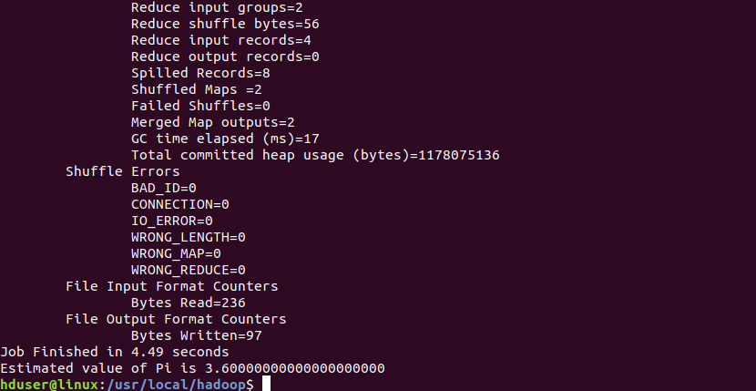Click the Merged Map outputs=2 line
Screen dimensions: 756x391
[212, 122]
